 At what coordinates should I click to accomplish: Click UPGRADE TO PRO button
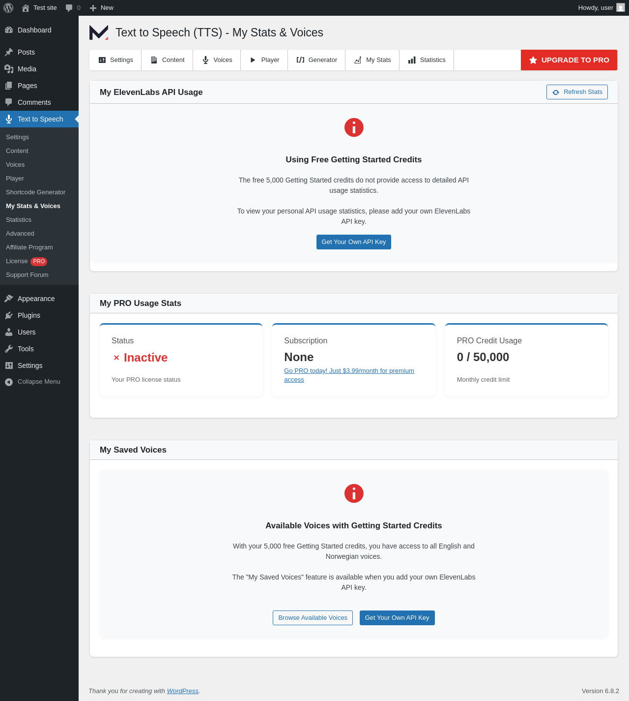coord(569,60)
